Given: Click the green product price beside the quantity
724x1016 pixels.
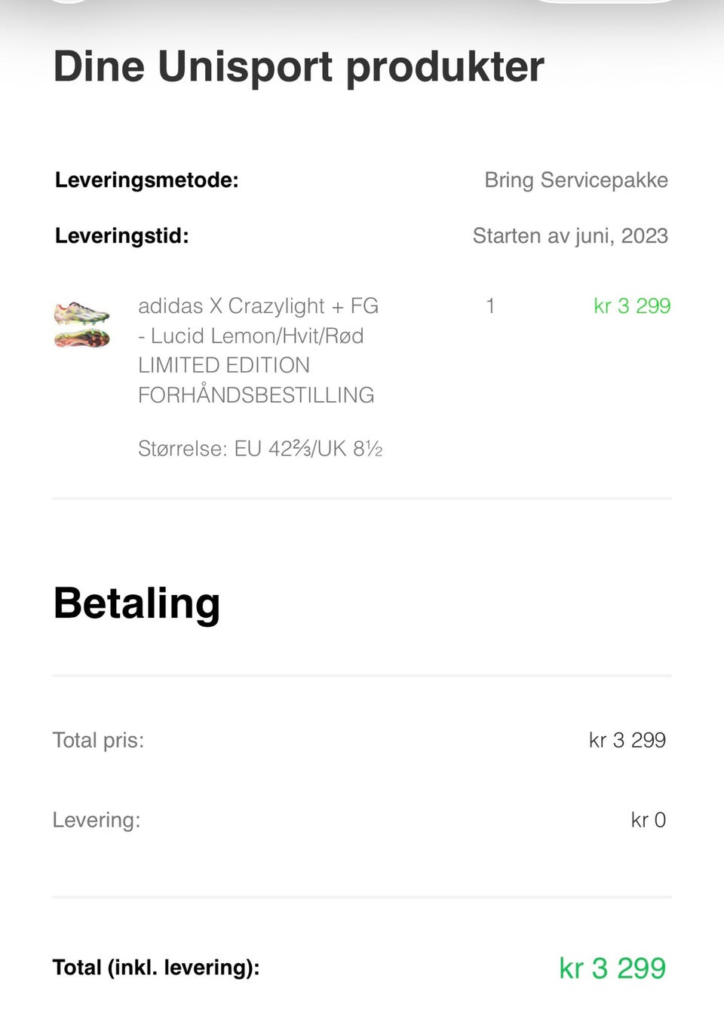Looking at the screenshot, I should point(632,306).
